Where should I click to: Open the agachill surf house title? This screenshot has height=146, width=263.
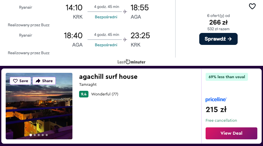click(x=108, y=77)
